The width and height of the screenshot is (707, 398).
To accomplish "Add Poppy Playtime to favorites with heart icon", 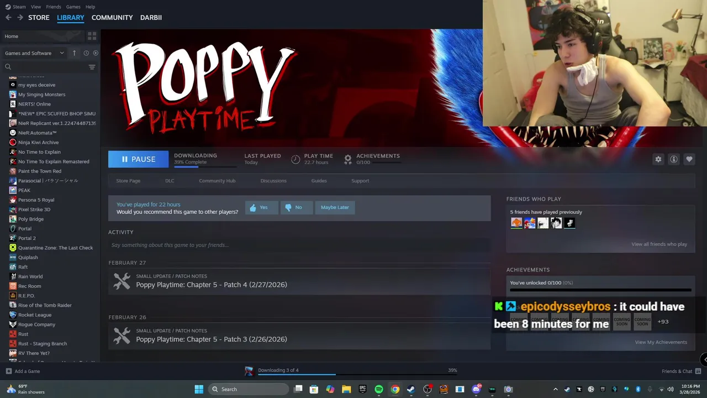I will pos(689,159).
